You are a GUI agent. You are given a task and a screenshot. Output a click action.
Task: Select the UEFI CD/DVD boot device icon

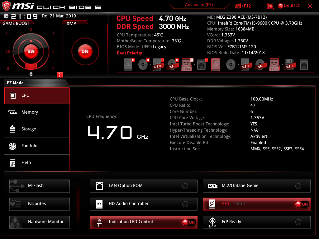tap(143, 65)
